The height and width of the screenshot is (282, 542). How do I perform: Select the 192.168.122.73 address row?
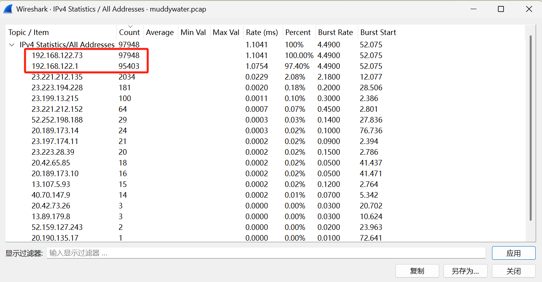tap(265, 55)
